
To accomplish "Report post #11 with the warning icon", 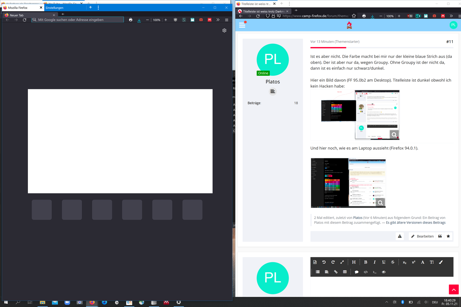I will [400, 236].
